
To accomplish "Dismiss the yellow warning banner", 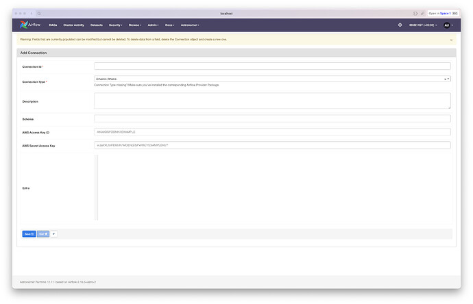I will [451, 40].
